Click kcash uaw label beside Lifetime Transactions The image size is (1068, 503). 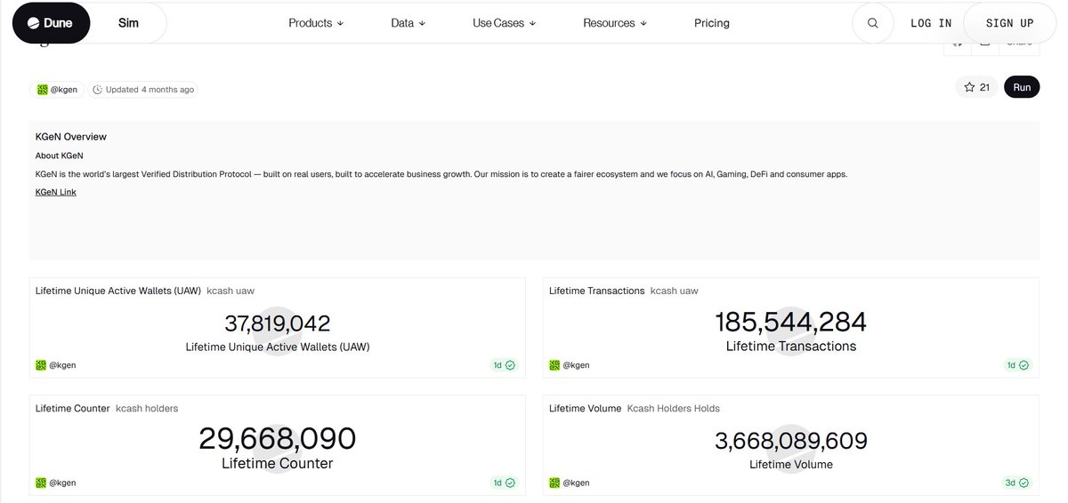coord(675,291)
